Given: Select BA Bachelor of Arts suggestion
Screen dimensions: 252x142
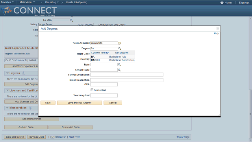Looking at the screenshot, I should pyautogui.click(x=113, y=57).
